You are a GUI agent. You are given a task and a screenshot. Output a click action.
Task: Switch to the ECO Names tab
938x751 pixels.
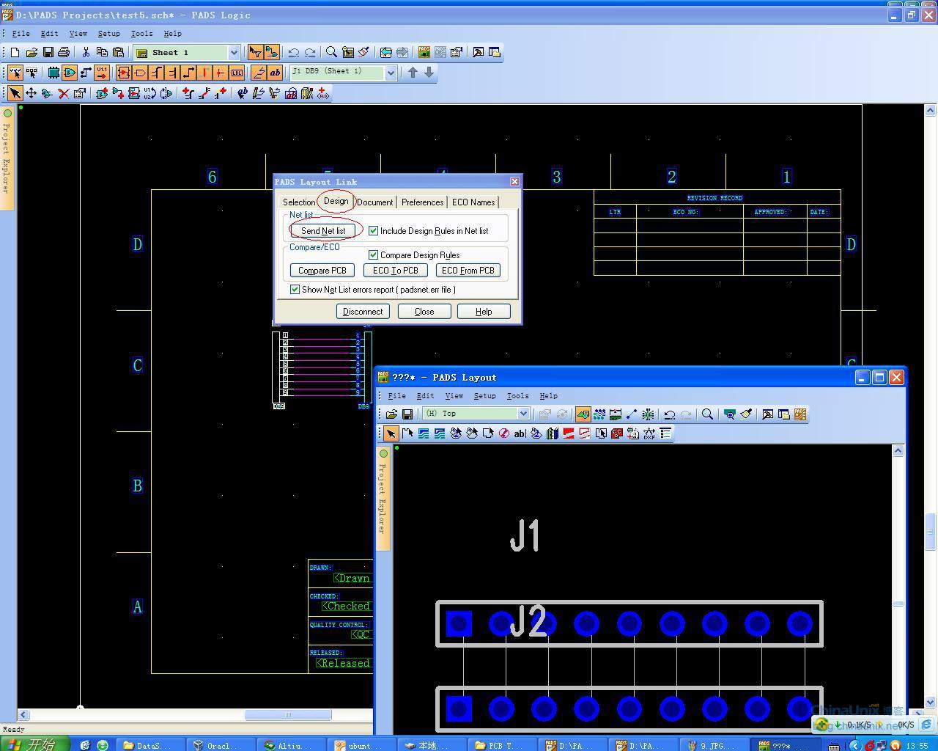click(x=473, y=202)
